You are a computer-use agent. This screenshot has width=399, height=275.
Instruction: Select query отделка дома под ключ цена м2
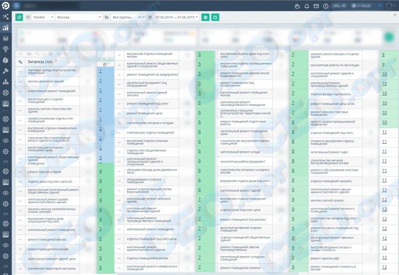point(50,182)
